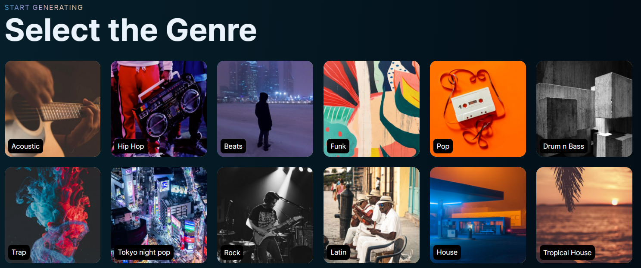
Task: Choose the House gas station tile
Action: point(478,215)
